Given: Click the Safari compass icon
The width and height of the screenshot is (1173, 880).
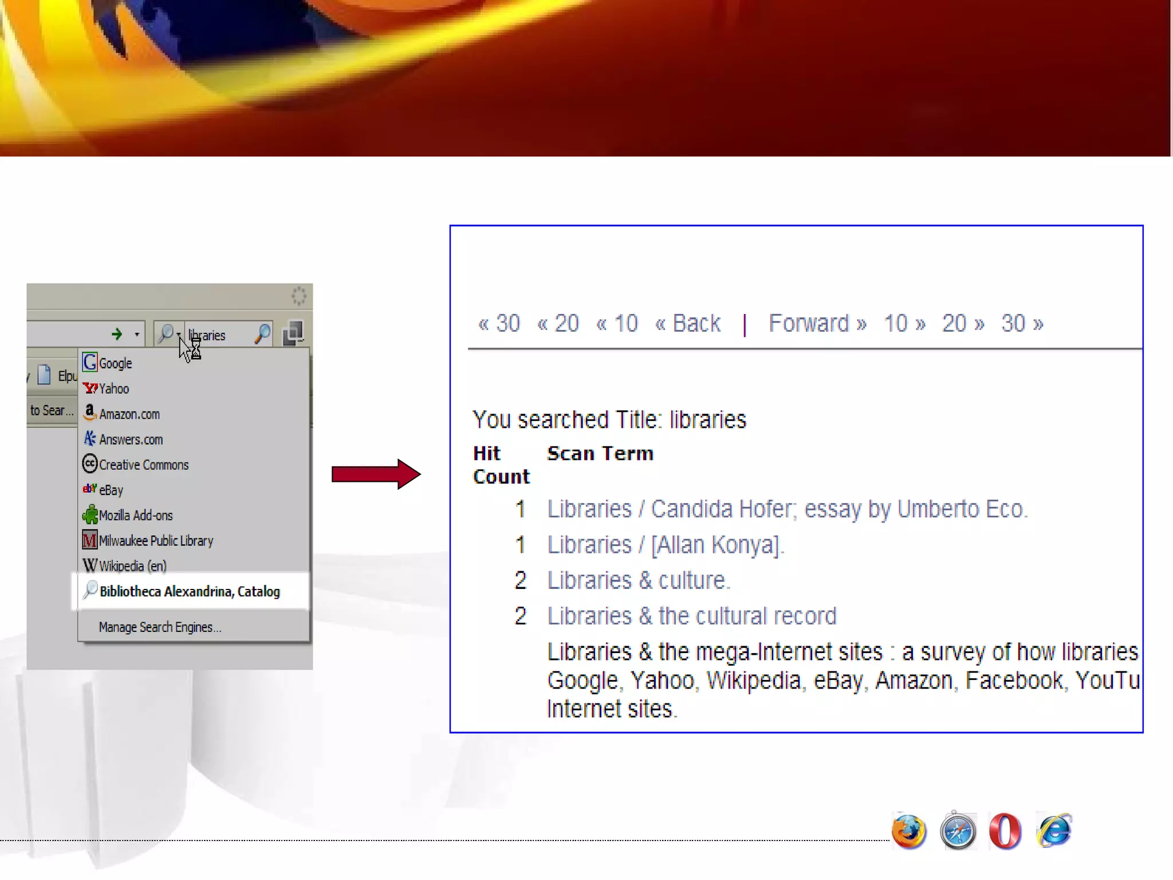Looking at the screenshot, I should 958,831.
